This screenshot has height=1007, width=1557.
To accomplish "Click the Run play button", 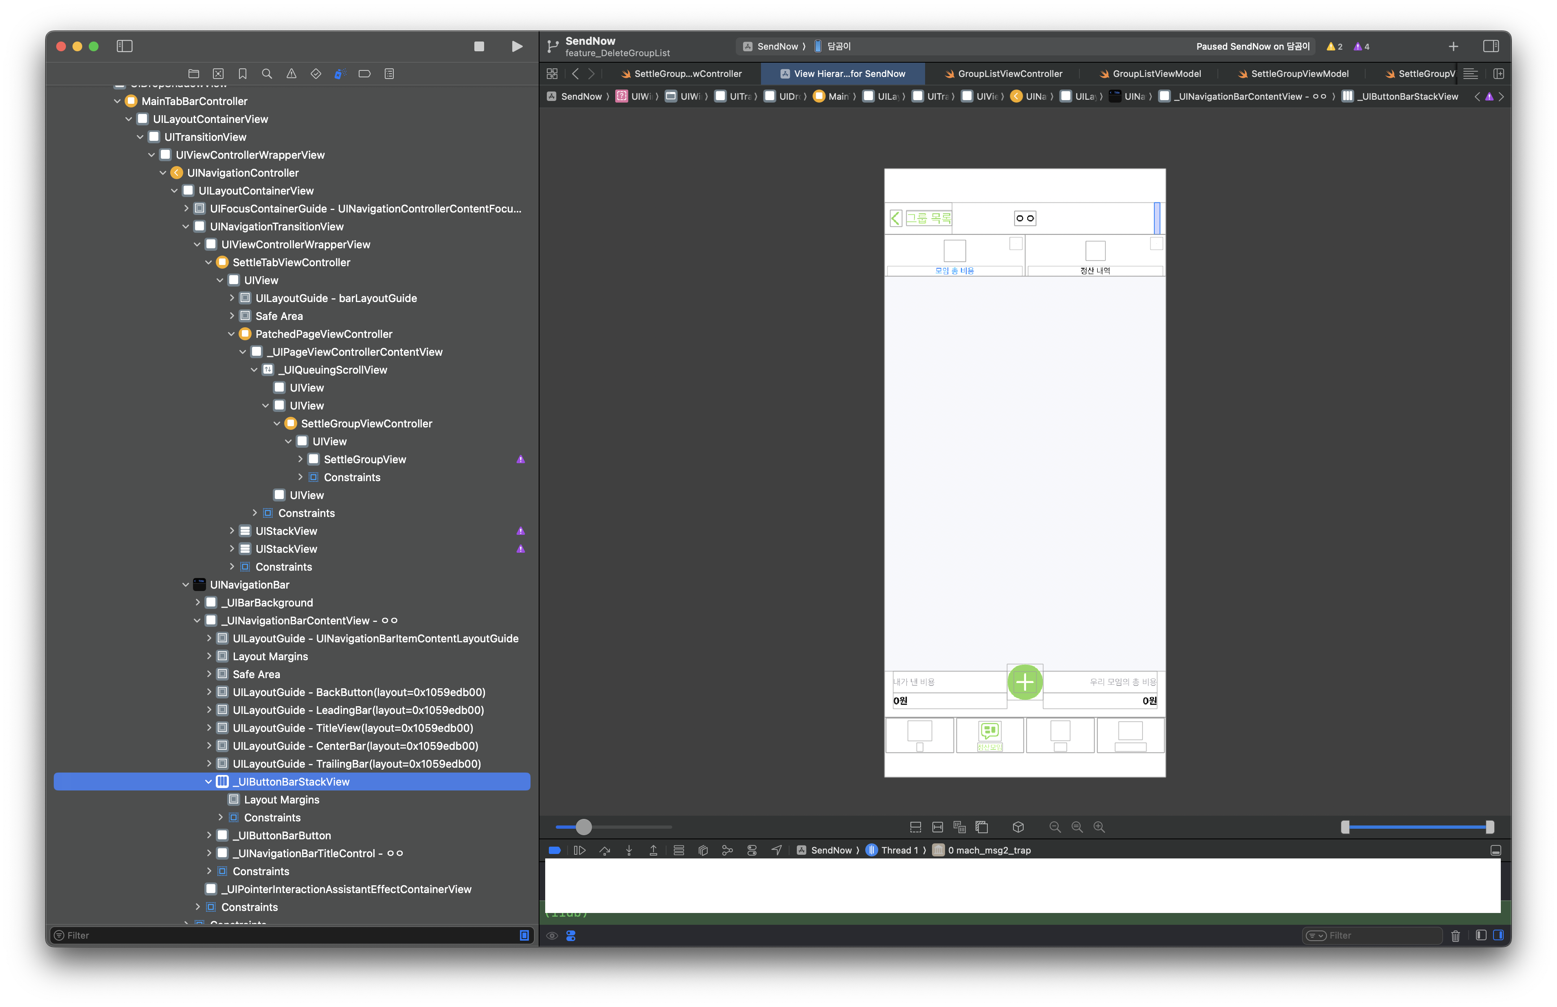I will [517, 46].
